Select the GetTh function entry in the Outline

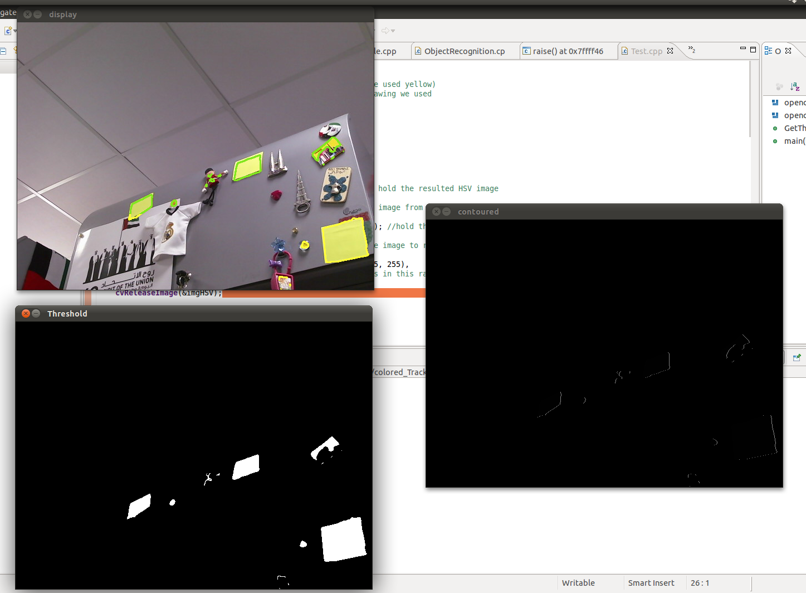(793, 128)
